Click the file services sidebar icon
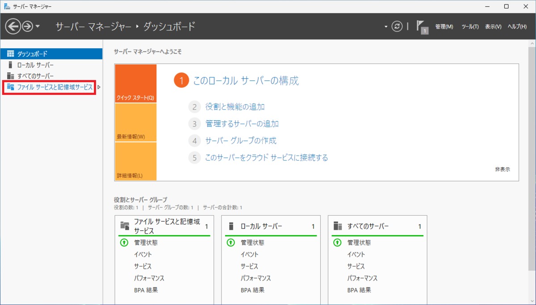 [11, 87]
